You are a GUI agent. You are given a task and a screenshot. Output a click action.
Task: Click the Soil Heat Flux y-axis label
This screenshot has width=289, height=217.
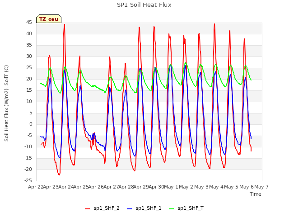click(x=6, y=103)
